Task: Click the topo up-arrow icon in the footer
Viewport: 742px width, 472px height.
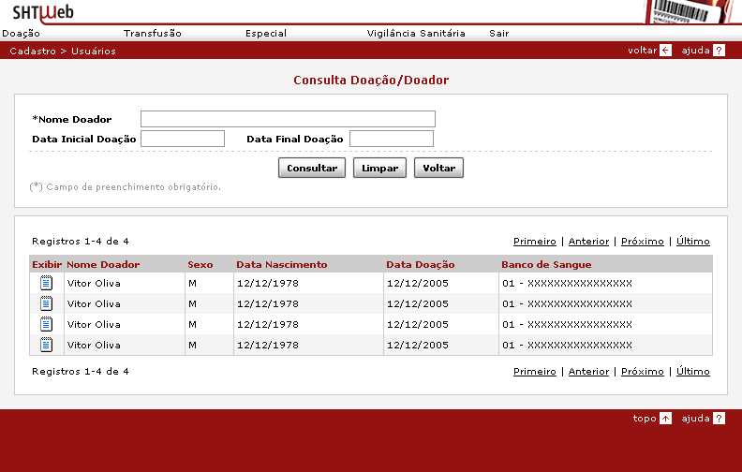Action: tap(665, 419)
